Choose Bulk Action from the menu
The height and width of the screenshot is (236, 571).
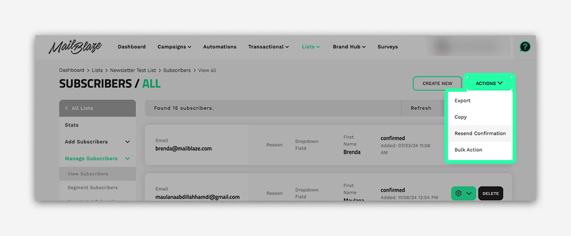click(x=469, y=150)
